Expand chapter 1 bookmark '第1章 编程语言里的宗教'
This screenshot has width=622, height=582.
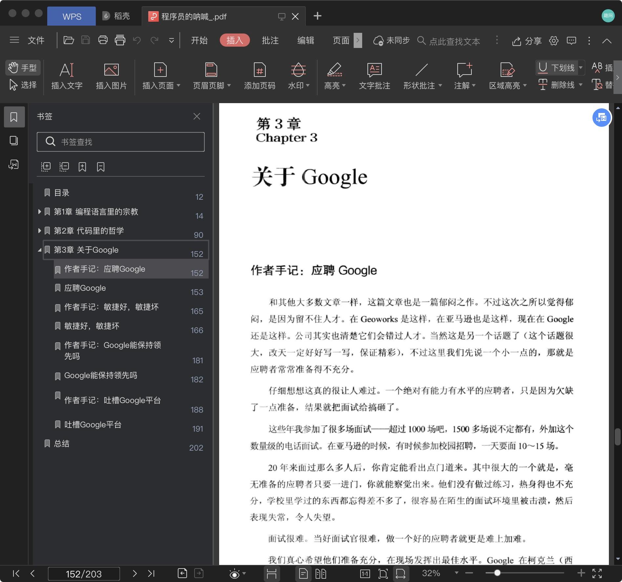[x=39, y=212]
